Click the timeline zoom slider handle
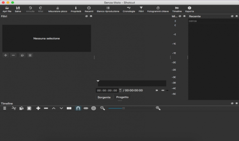Viewport: 239px width, 141px height. [x=124, y=108]
